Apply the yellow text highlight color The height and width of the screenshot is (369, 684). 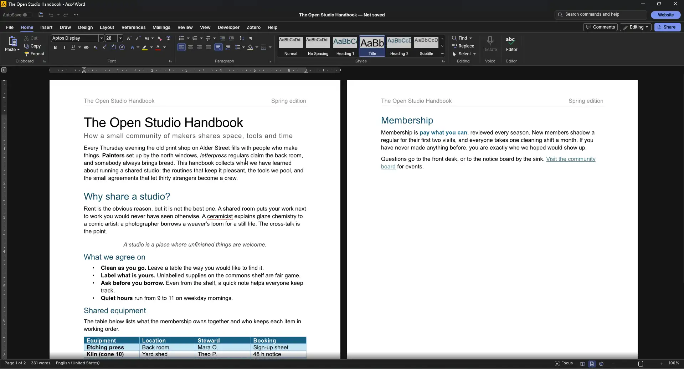pos(145,47)
